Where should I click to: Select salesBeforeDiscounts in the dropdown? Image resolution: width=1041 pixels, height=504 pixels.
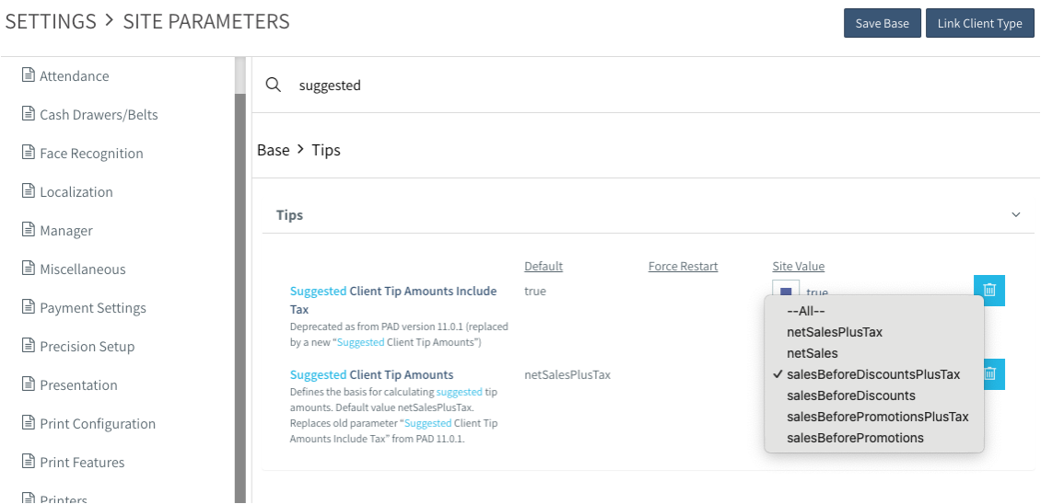(850, 395)
